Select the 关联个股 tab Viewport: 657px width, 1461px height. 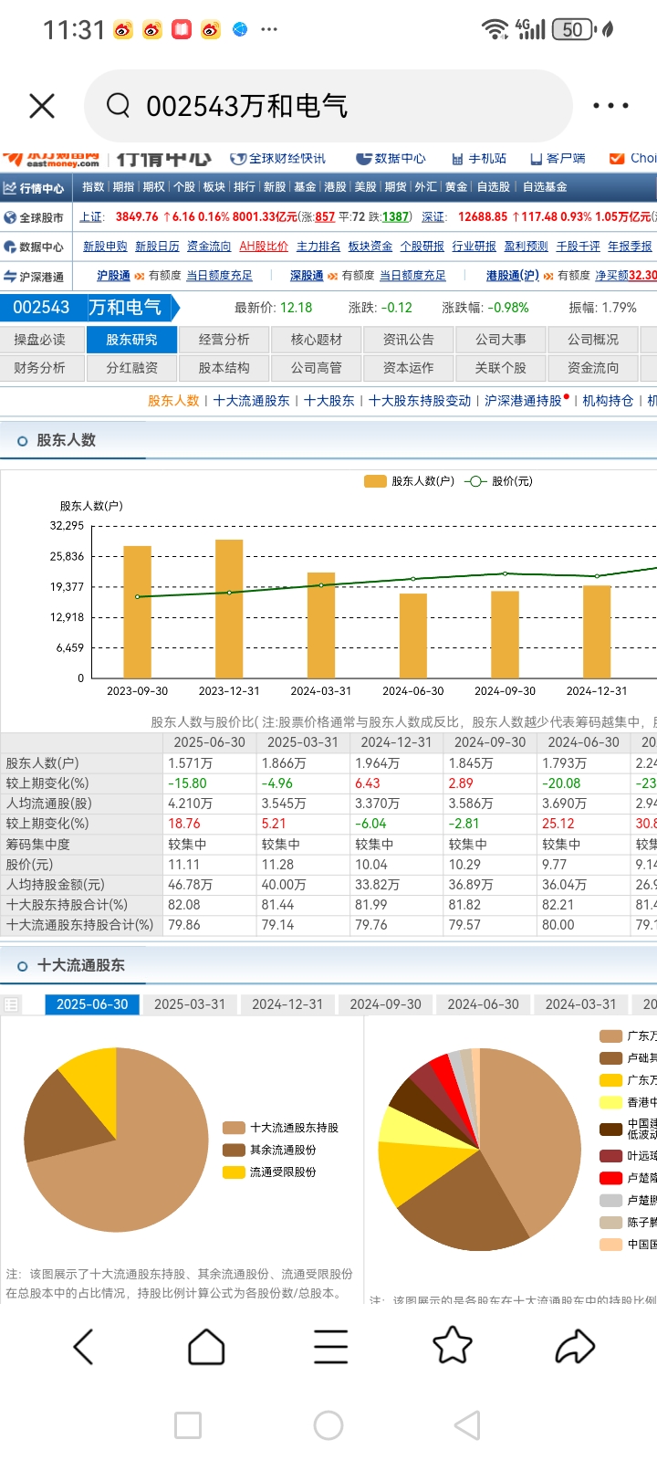[500, 368]
